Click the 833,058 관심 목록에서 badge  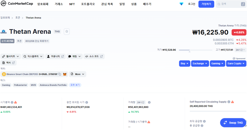tap(37, 41)
